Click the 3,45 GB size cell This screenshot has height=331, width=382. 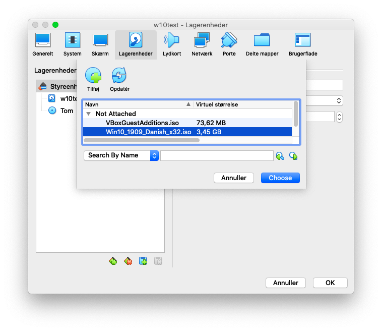point(209,132)
